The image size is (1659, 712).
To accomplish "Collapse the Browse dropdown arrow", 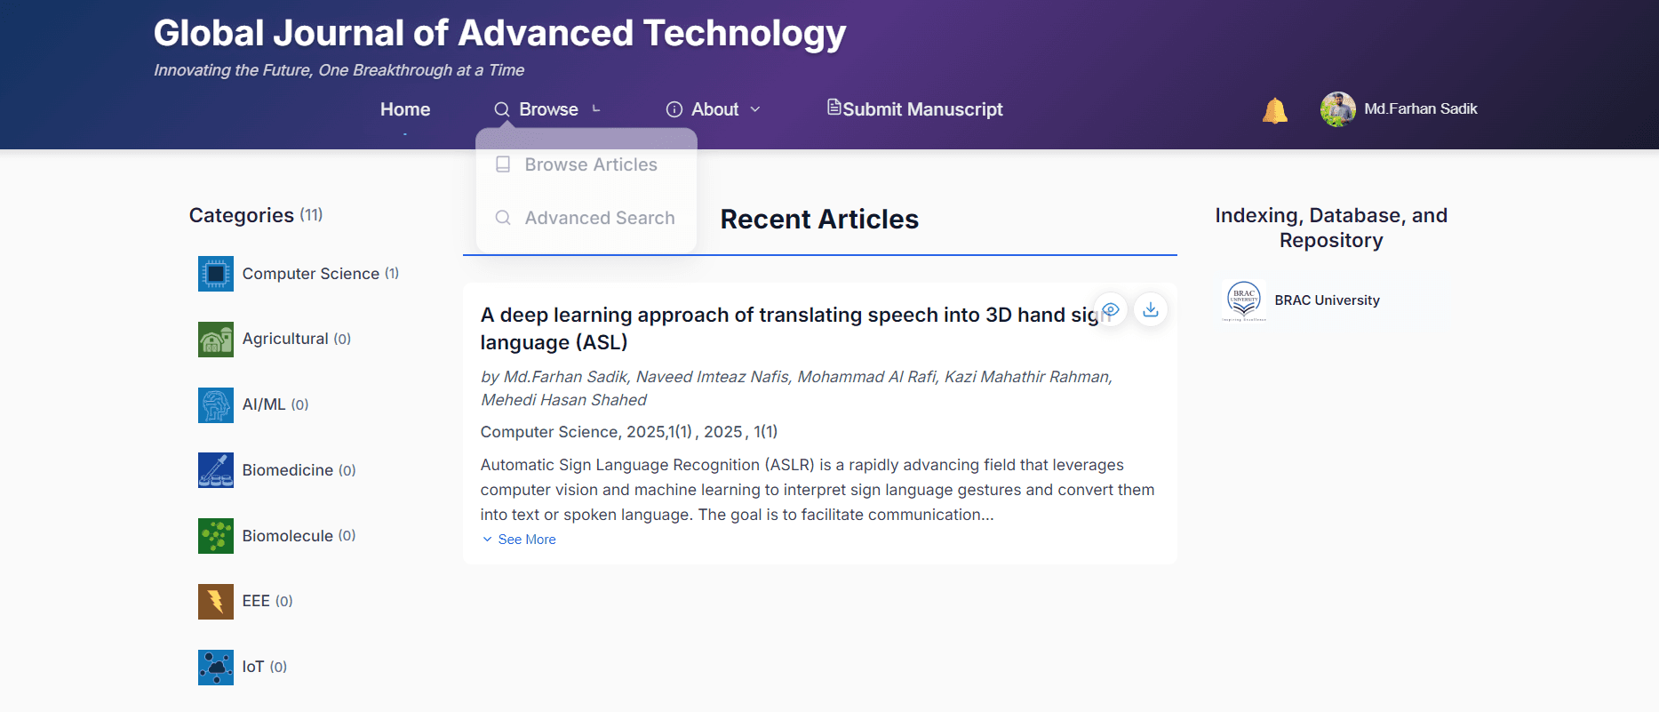I will coord(596,109).
